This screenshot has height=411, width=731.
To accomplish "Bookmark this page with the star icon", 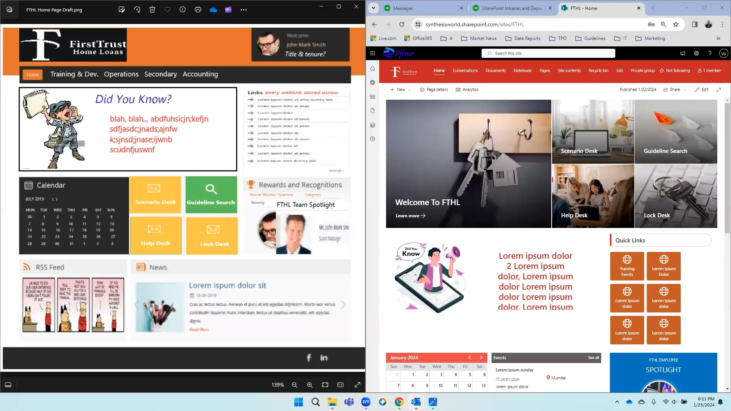I will pos(676,24).
